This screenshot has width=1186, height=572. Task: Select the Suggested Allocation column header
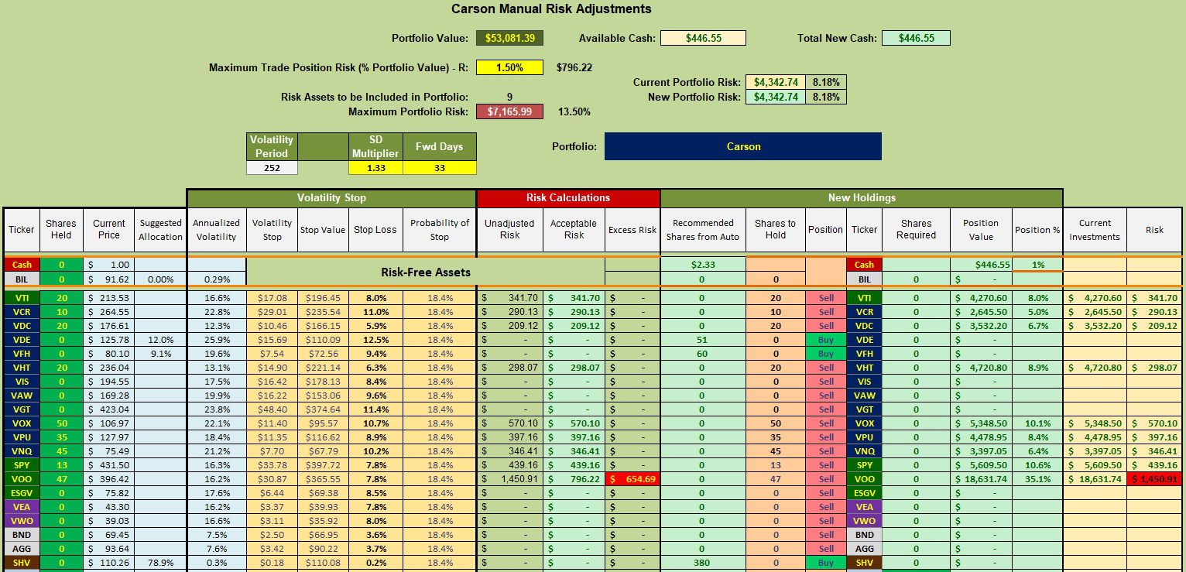161,230
